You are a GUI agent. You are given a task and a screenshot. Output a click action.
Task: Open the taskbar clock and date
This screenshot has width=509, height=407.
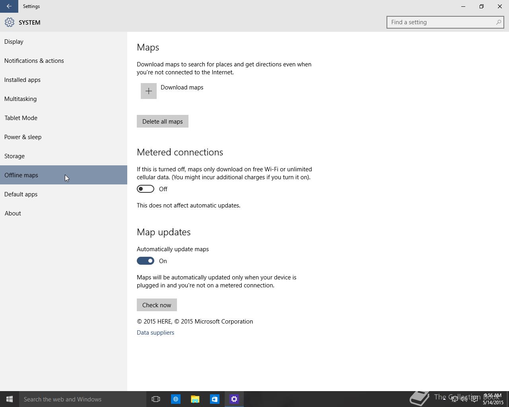click(493, 399)
